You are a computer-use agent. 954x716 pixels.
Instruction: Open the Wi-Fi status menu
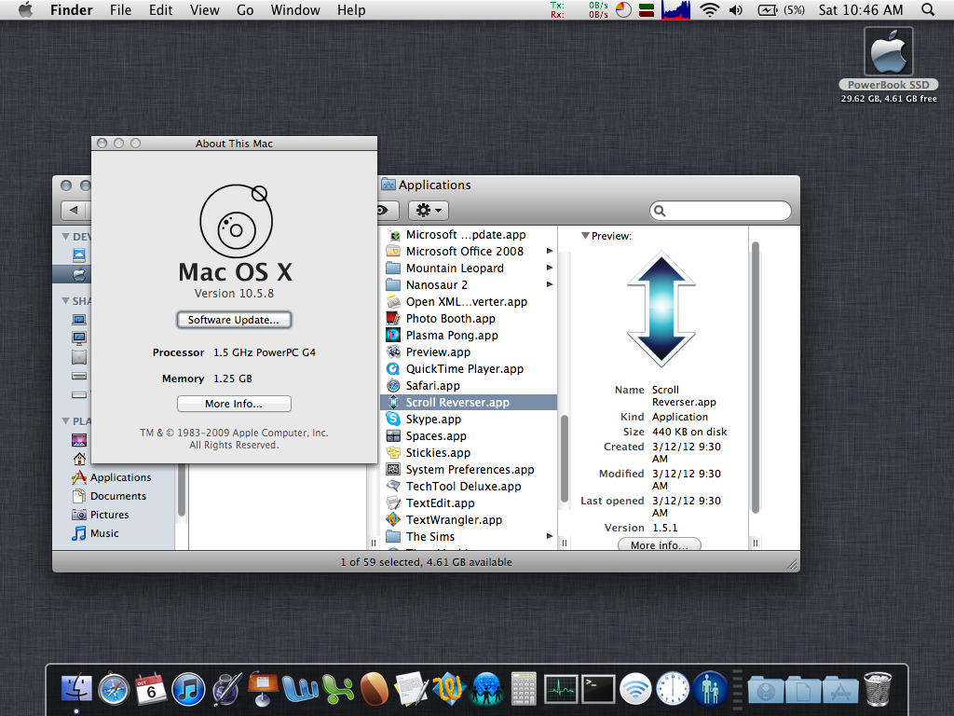[709, 9]
